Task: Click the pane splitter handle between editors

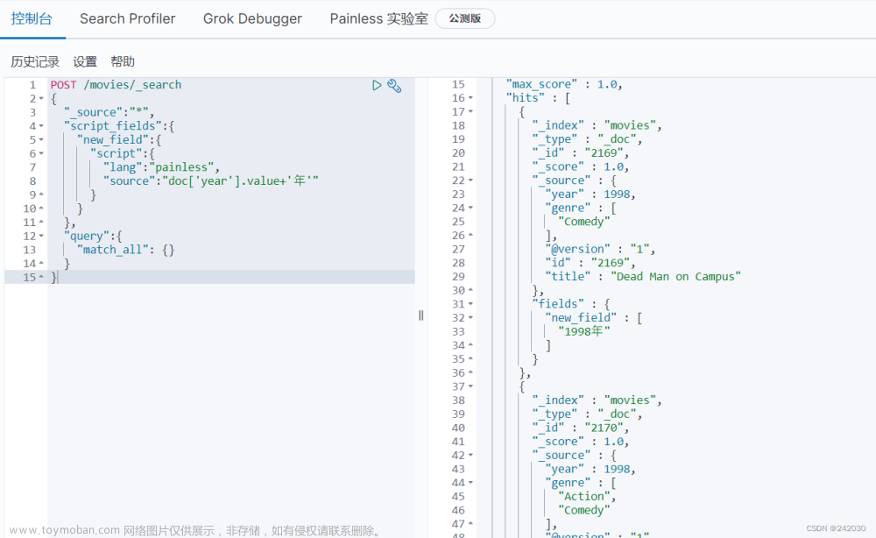Action: [421, 315]
